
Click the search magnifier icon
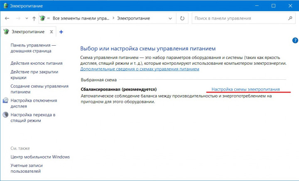[290, 18]
